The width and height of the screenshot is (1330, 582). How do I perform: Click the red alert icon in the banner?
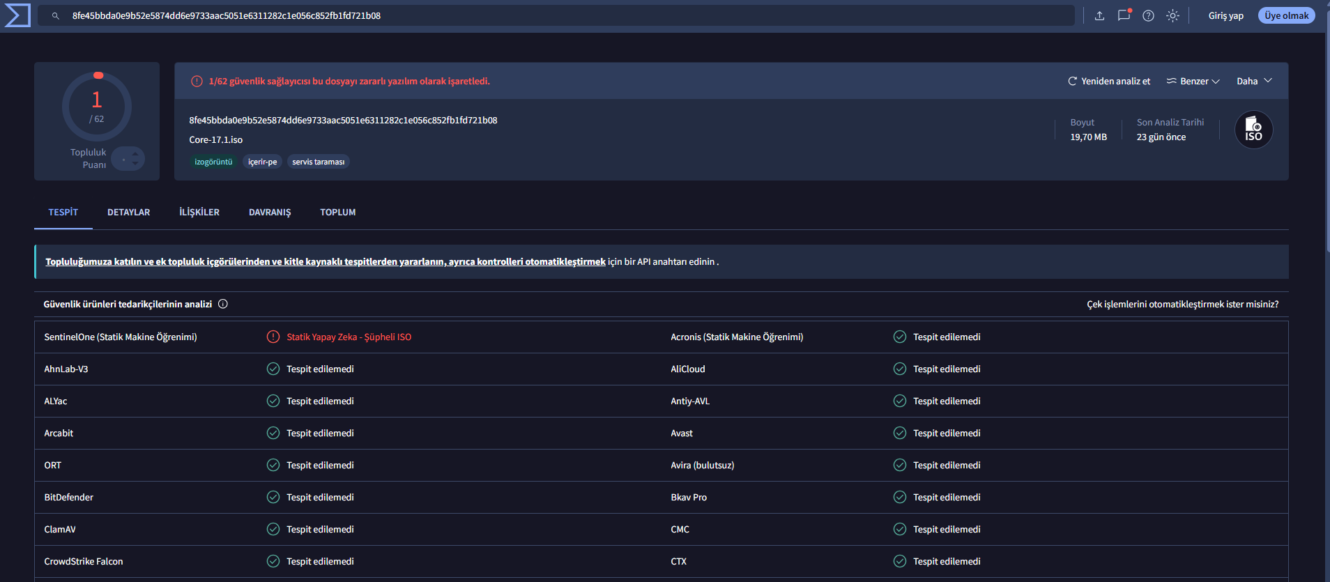pyautogui.click(x=197, y=82)
